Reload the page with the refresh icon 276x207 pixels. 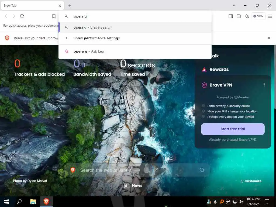coord(22,16)
